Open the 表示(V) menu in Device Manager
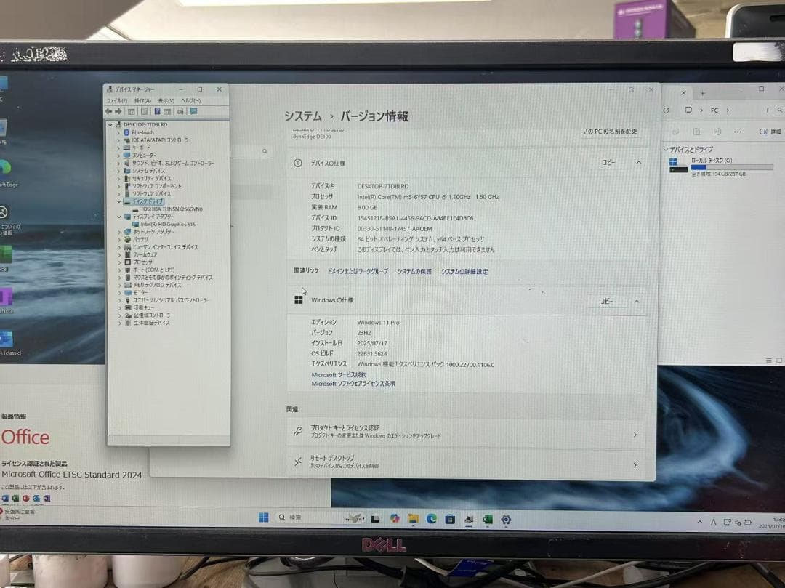 click(x=166, y=100)
